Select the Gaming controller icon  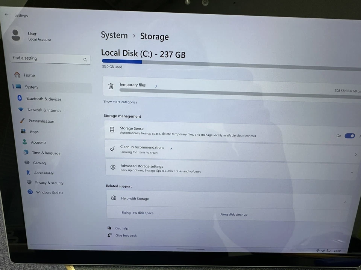click(x=27, y=162)
